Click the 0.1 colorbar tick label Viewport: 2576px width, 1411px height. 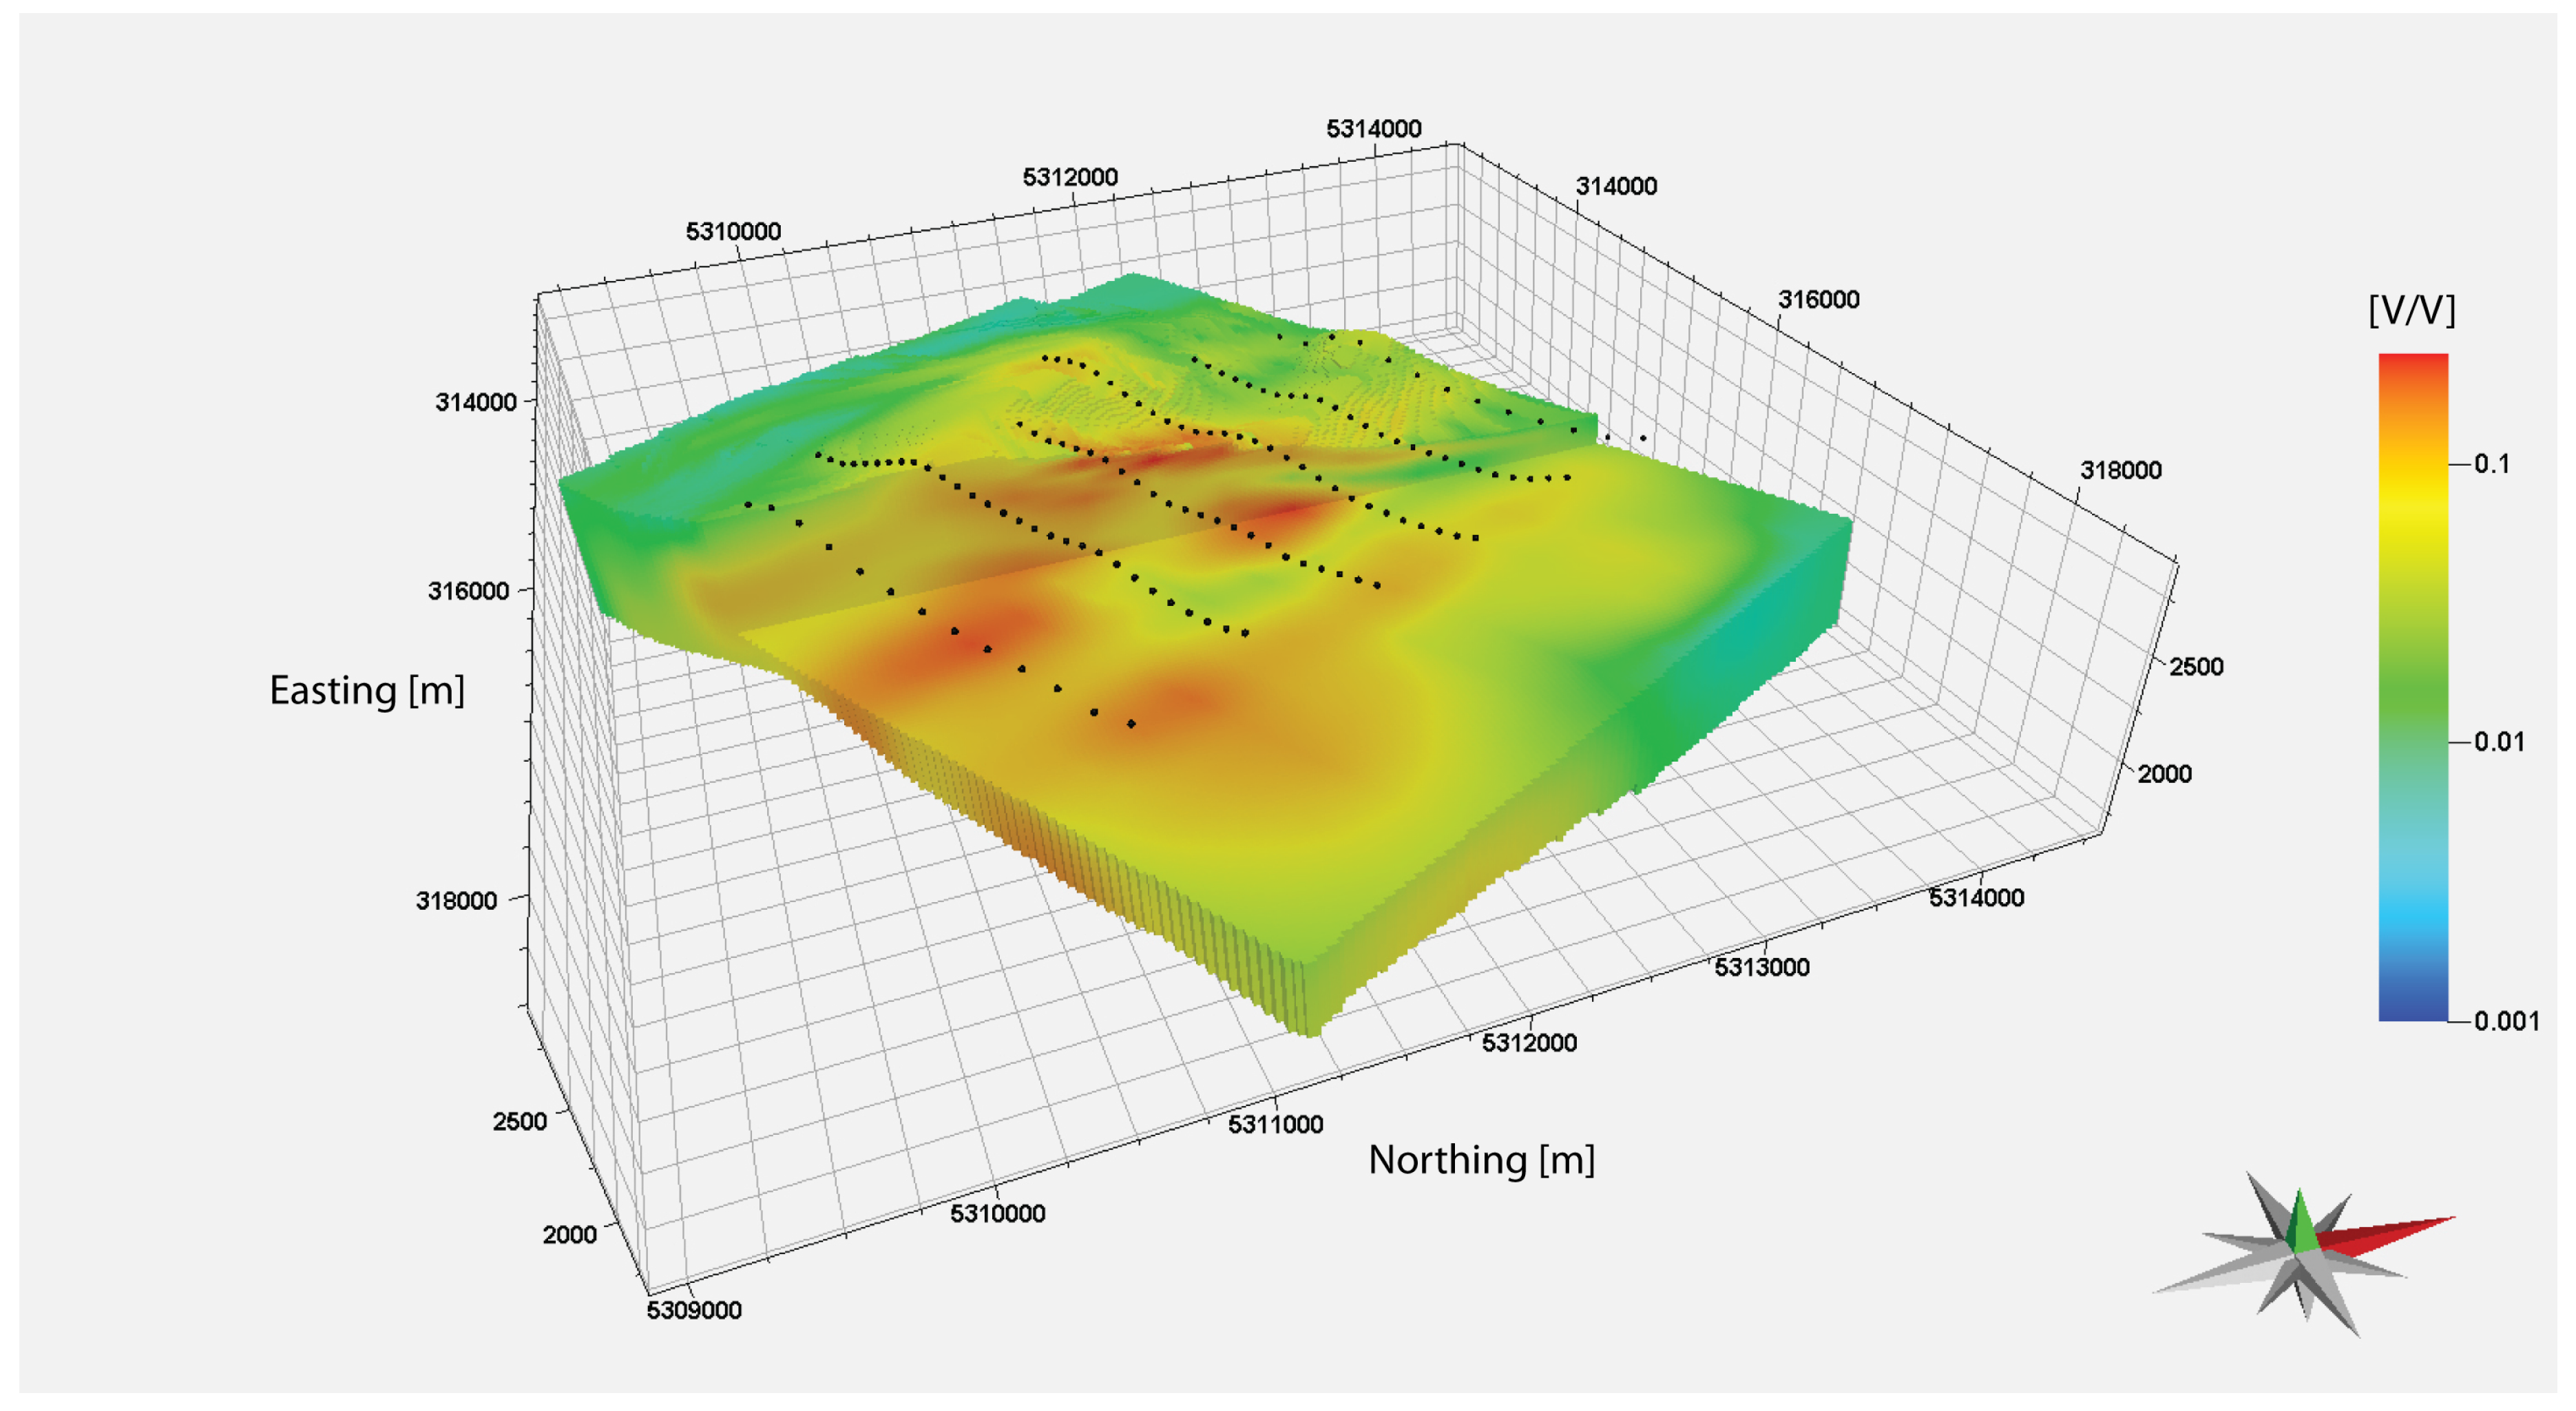pos(2491,463)
